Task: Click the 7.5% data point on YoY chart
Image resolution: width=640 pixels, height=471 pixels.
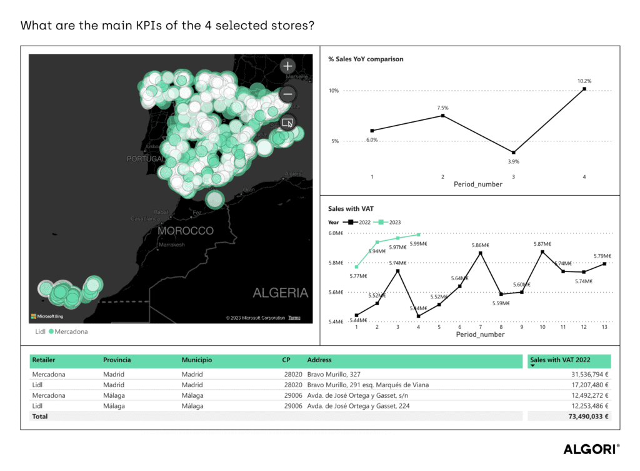Action: tap(443, 116)
